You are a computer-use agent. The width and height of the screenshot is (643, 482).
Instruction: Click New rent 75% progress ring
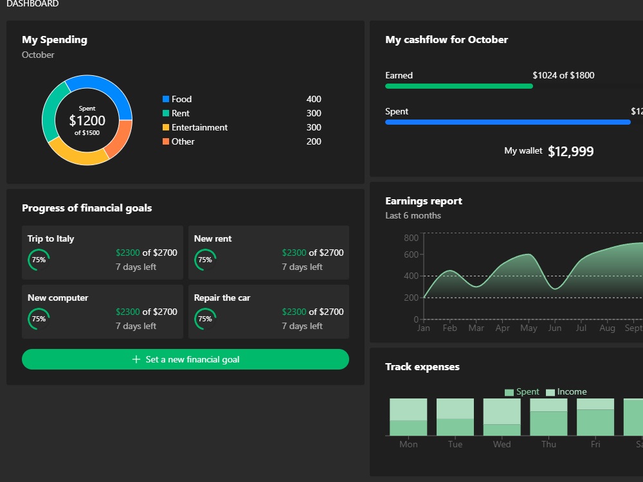pos(205,260)
